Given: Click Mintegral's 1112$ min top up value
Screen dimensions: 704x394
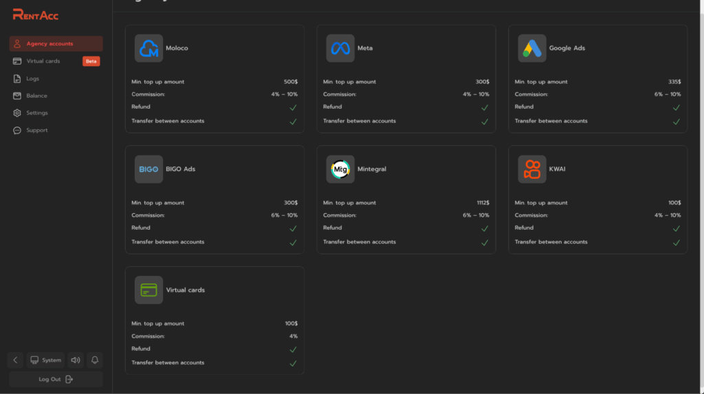Looking at the screenshot, I should pyautogui.click(x=483, y=203).
